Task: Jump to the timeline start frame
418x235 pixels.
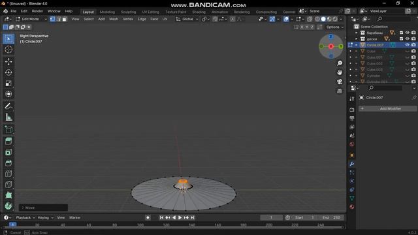Action: coord(161,217)
